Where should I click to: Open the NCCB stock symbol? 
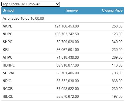(x=8, y=89)
